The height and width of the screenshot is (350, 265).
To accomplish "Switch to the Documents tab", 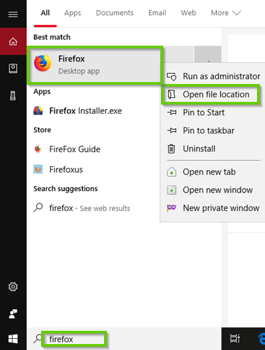I will coord(115,13).
